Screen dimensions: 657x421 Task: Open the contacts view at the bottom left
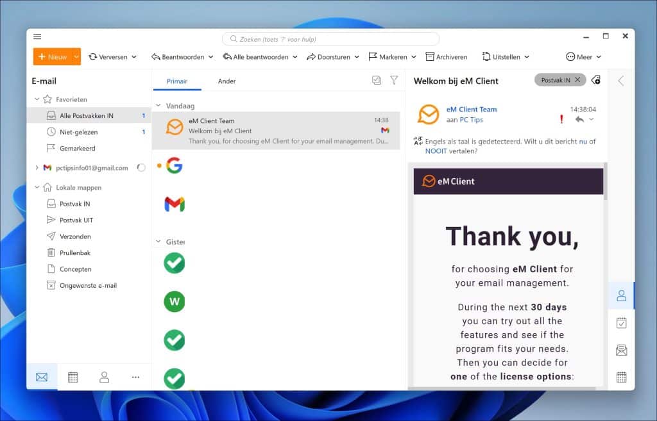pos(104,377)
